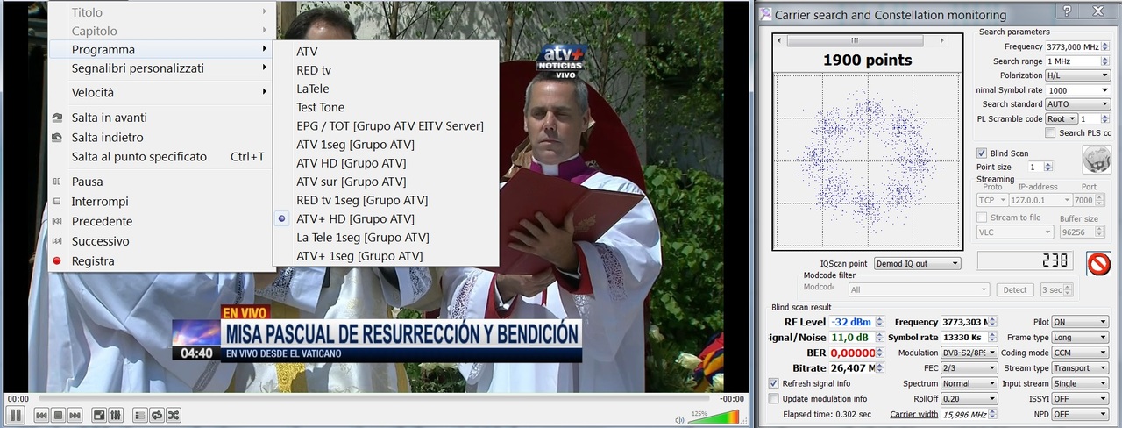The width and height of the screenshot is (1122, 428).
Task: Open the FEC 2/3 dropdown
Action: pos(969,368)
